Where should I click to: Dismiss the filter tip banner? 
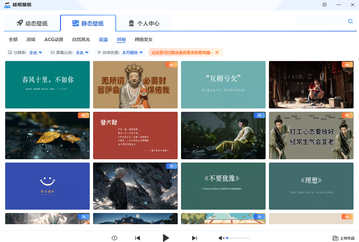tap(217, 52)
